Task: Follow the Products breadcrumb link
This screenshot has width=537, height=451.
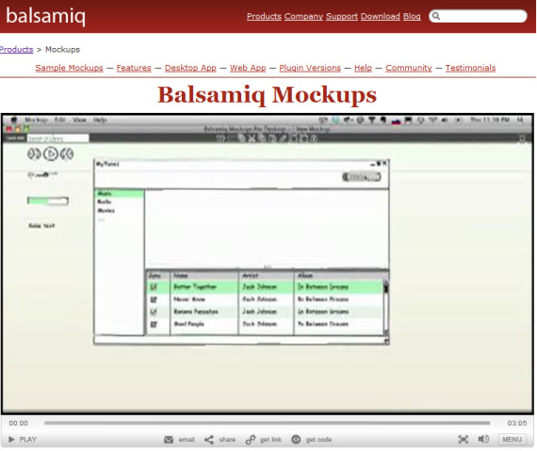Action: click(16, 49)
